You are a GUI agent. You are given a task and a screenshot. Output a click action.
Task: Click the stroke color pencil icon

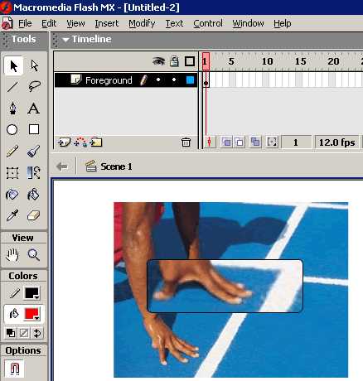click(14, 293)
